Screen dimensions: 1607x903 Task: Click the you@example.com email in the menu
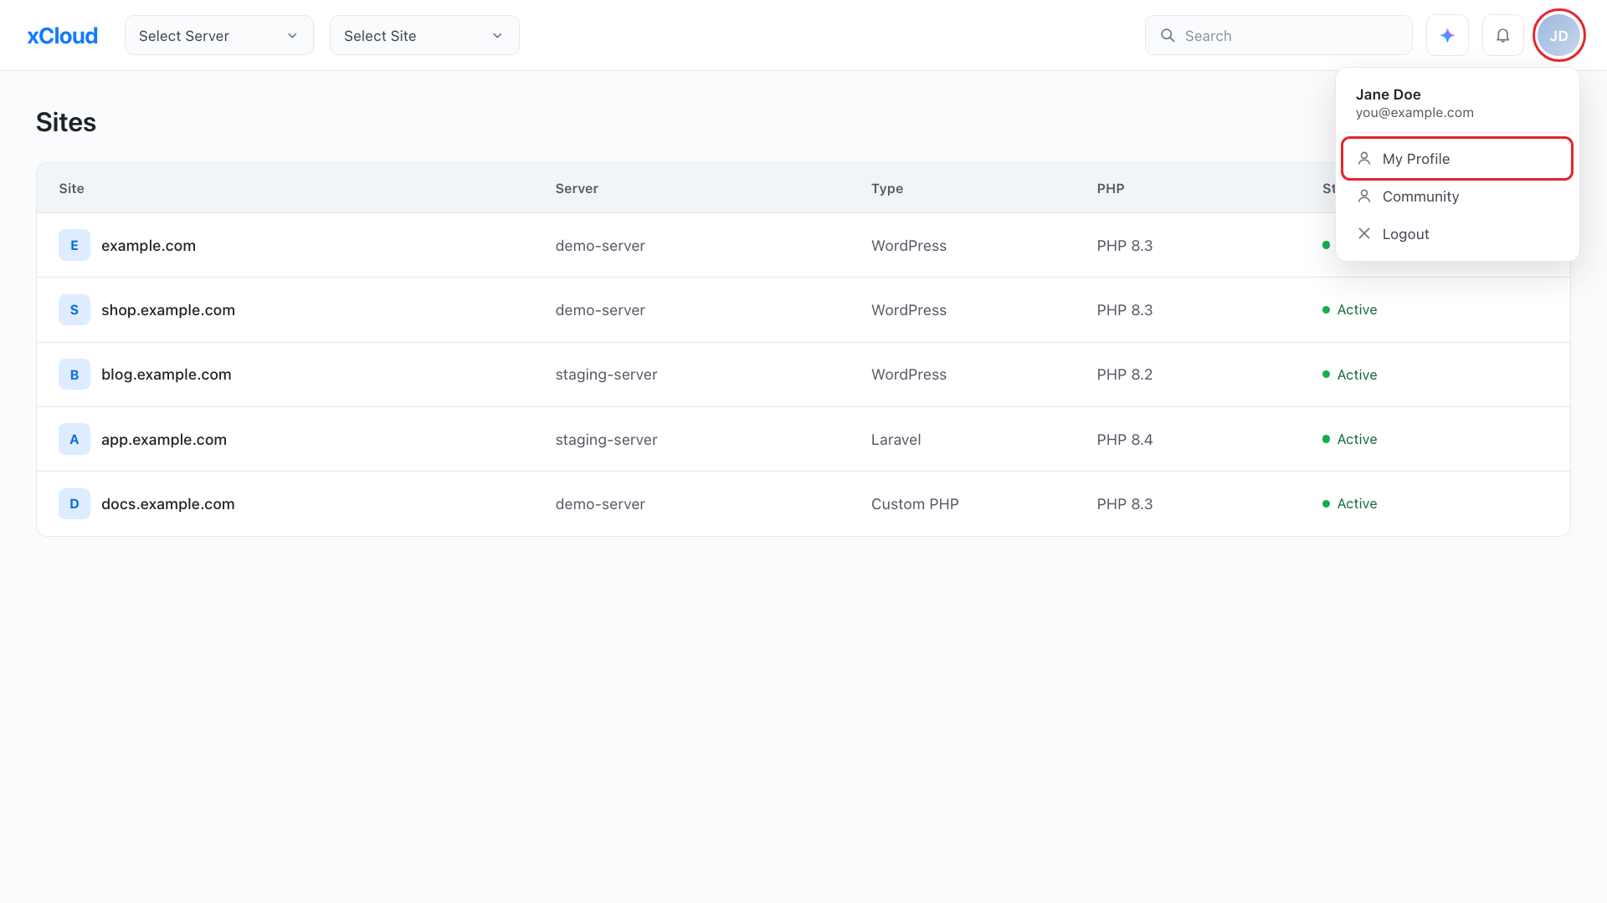1414,113
